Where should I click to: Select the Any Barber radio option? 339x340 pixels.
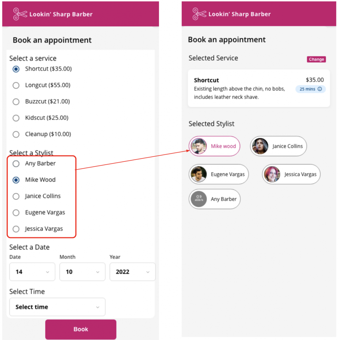[16, 164]
